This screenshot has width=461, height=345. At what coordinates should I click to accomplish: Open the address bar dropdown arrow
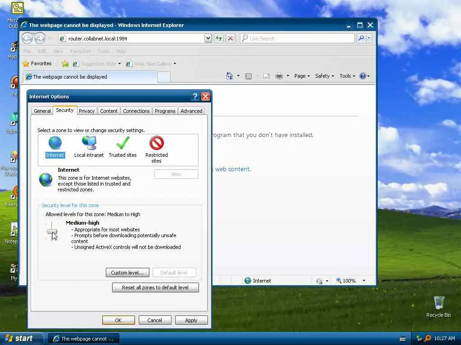coord(208,38)
